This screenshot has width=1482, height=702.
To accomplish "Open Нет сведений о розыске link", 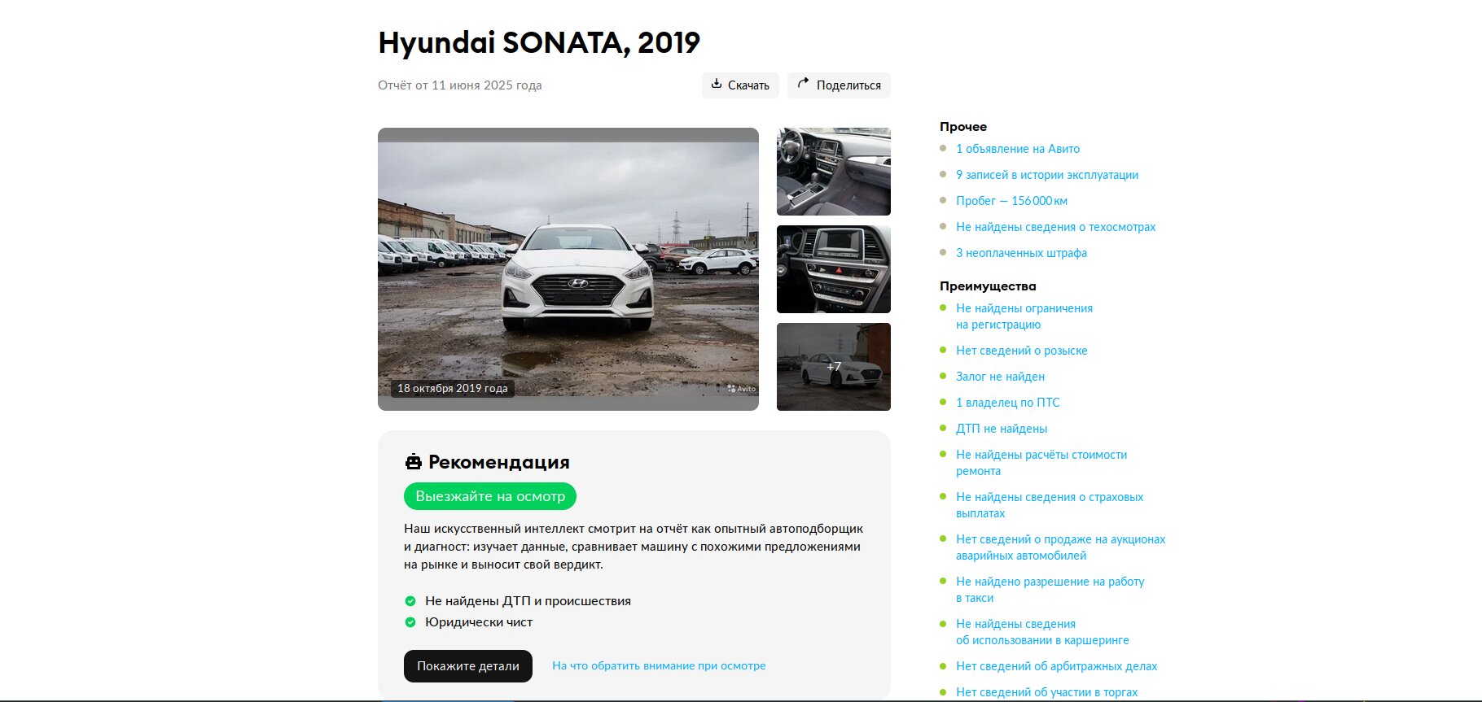I will click(1022, 351).
